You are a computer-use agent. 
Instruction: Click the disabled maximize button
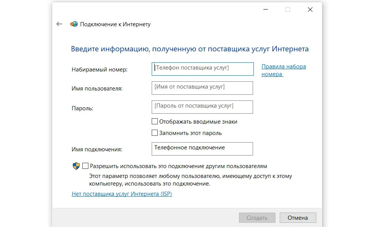(x=288, y=10)
